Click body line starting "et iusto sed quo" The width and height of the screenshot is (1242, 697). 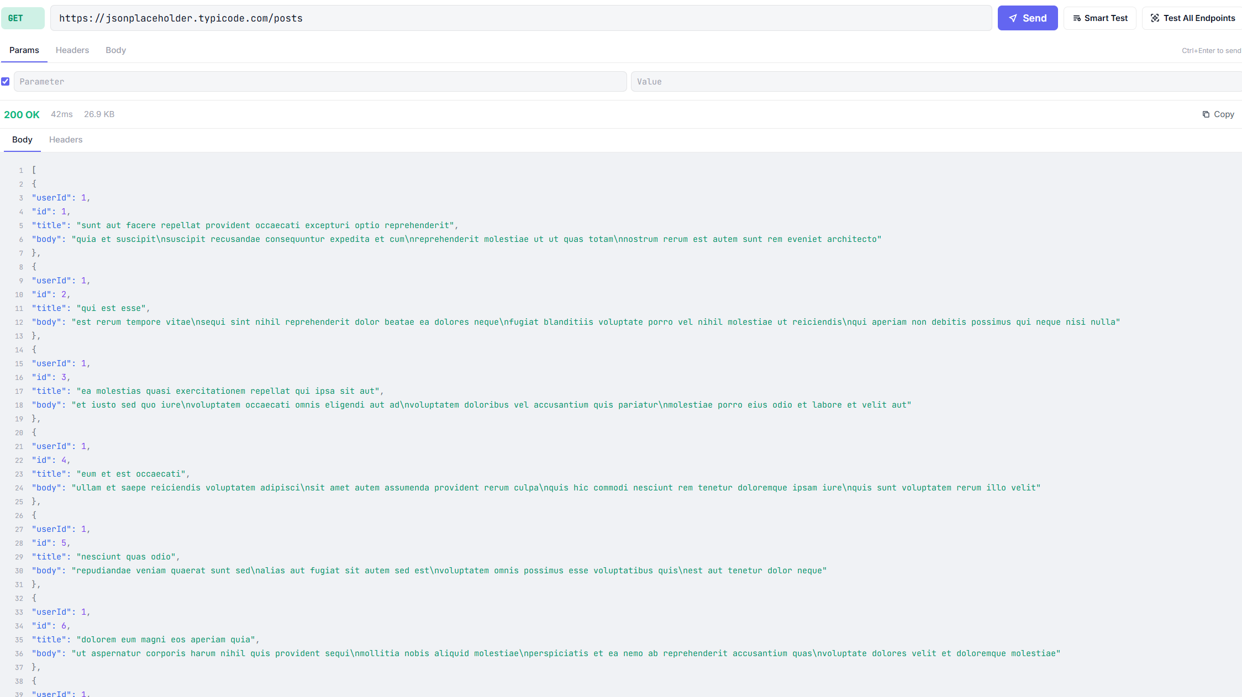(x=472, y=405)
